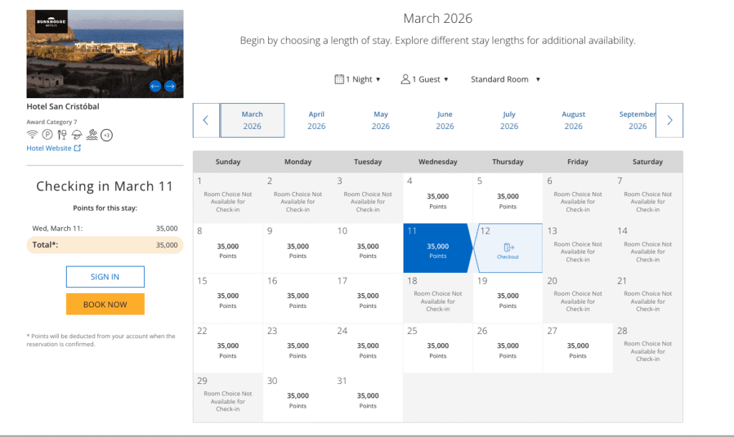Click the room service amenity icon

point(77,135)
